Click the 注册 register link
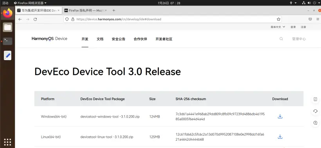The image size is (321, 148). (x=303, y=27)
